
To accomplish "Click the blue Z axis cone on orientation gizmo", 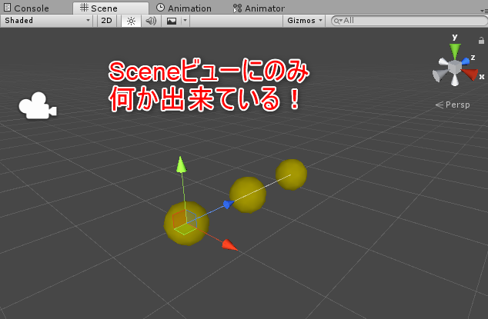I will coord(466,61).
